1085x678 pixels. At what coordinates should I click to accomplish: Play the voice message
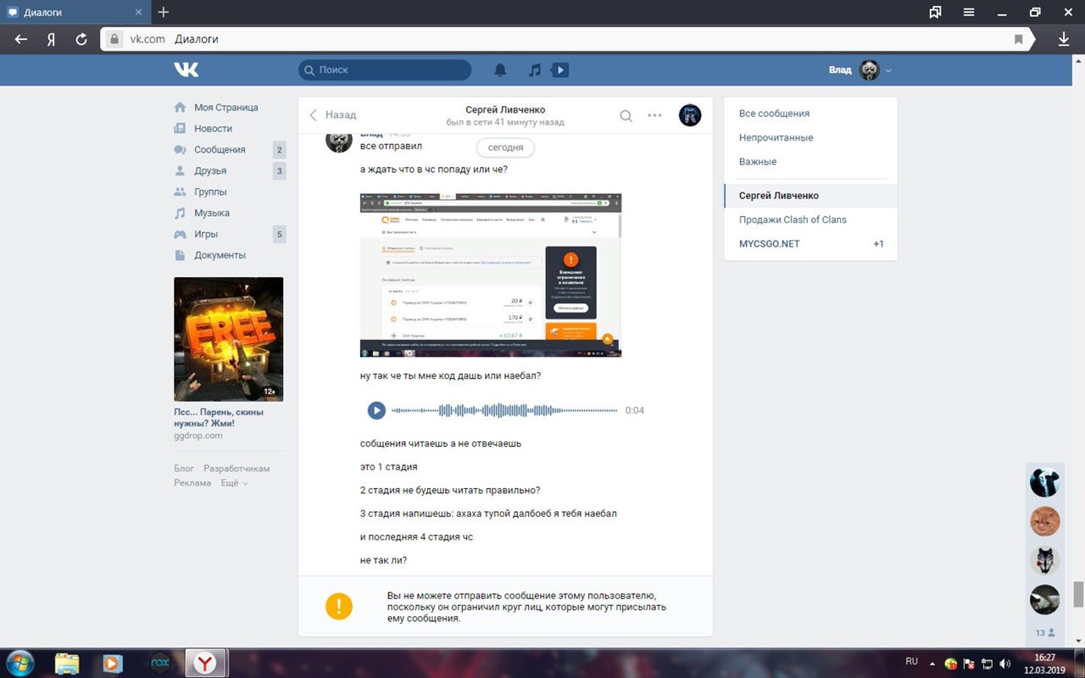[376, 410]
